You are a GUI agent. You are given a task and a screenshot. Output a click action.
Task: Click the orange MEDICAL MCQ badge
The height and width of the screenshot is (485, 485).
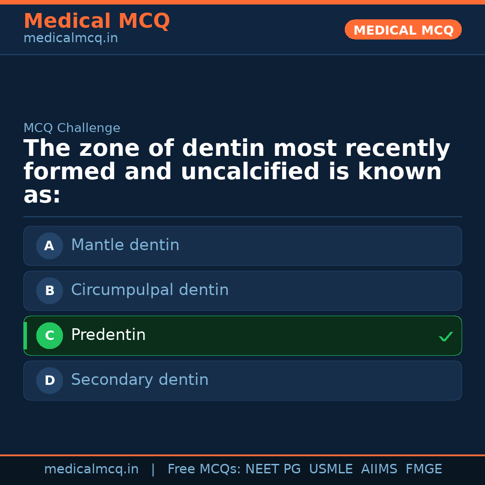pos(403,30)
